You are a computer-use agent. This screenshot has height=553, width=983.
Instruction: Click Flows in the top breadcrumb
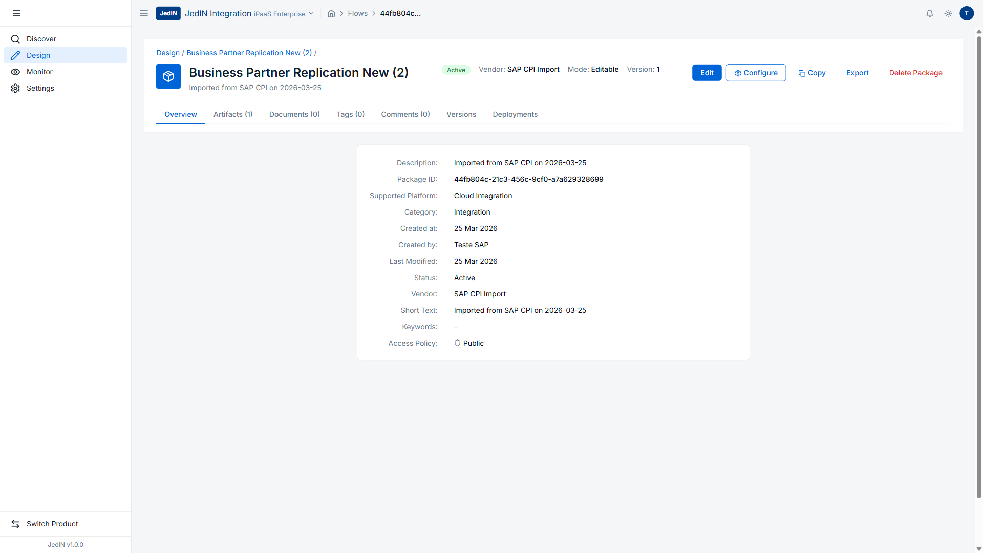pyautogui.click(x=357, y=13)
